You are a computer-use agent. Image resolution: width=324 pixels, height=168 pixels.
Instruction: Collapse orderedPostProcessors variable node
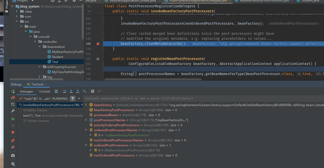(x=86, y=145)
